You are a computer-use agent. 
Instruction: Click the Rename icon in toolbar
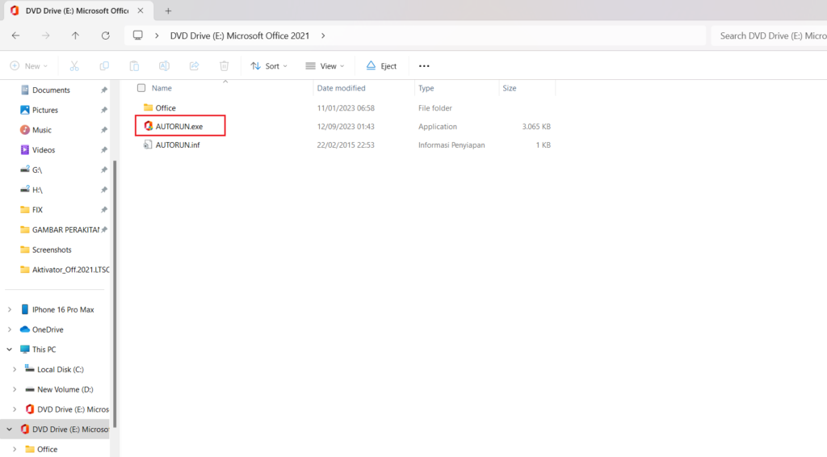pyautogui.click(x=164, y=66)
